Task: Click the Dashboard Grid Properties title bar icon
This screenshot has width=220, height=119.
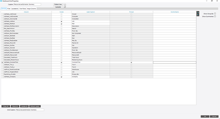Action: pyautogui.click(x=1, y=1)
